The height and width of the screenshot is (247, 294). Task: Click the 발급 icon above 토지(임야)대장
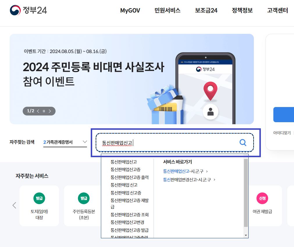(x=39, y=198)
